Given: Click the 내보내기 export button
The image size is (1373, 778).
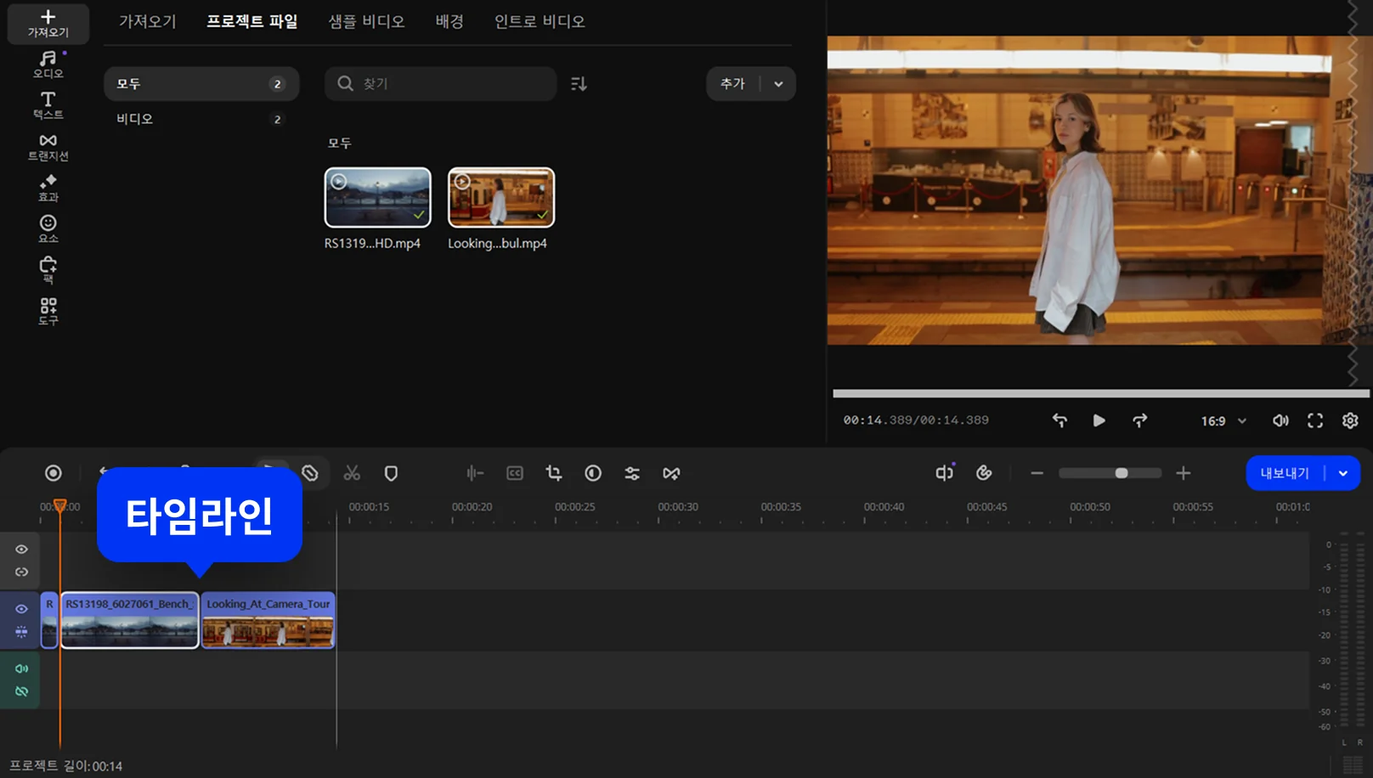Looking at the screenshot, I should tap(1284, 473).
